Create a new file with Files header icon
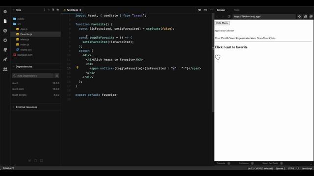Viewport: 314px width, 176px height. 53,10
